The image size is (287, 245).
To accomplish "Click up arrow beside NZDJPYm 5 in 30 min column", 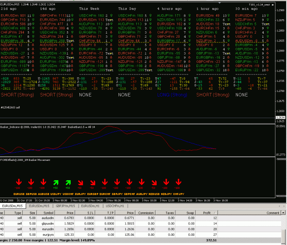I will point(268,20).
